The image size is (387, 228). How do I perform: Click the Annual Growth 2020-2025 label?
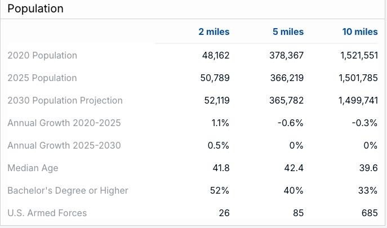click(64, 123)
